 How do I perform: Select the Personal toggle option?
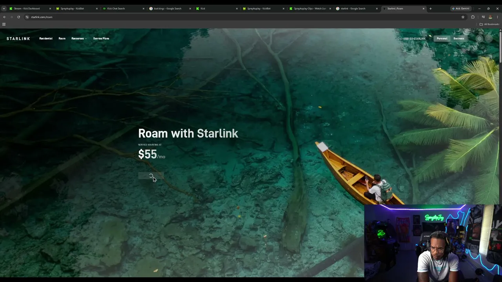click(x=442, y=38)
